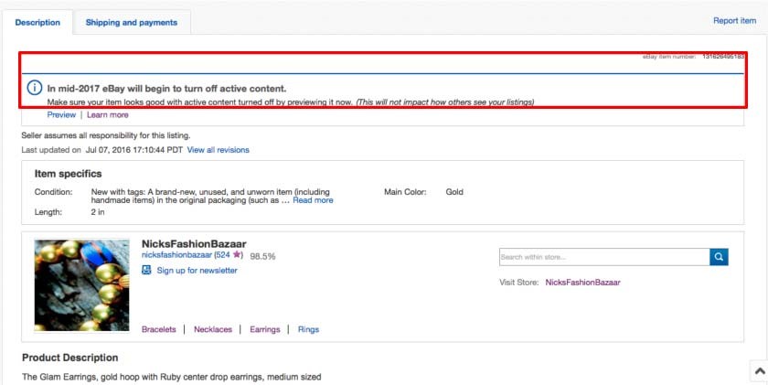
Task: Click the 524 feedback score
Action: click(223, 255)
